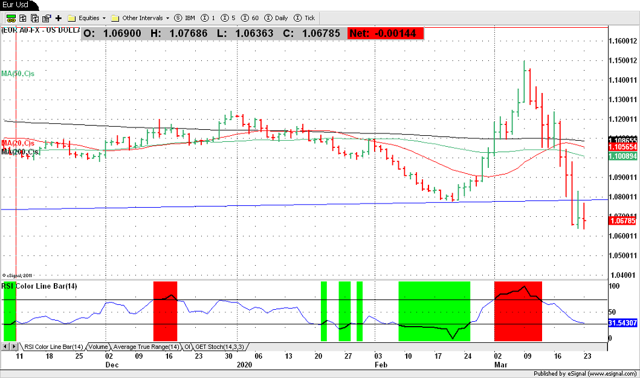Click the Mar month label on time axis

[x=501, y=365]
